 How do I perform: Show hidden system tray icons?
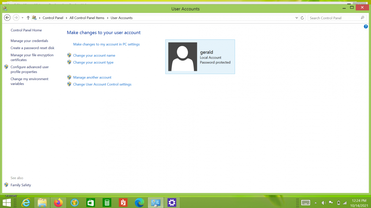(x=316, y=203)
